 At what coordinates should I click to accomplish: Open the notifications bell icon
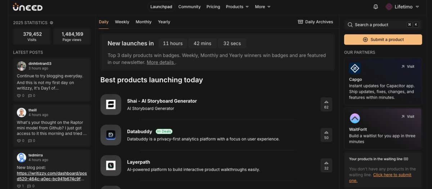click(375, 7)
